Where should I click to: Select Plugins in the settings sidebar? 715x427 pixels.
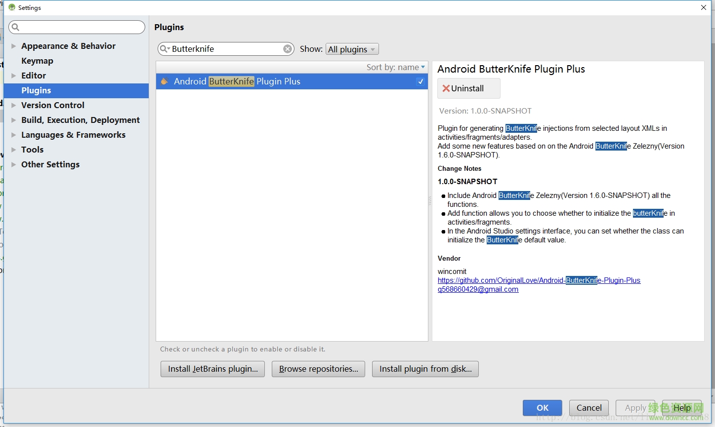coord(36,90)
